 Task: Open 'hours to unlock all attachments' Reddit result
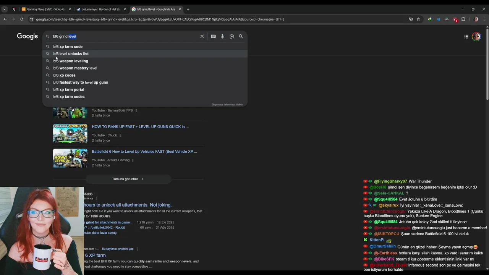[128, 205]
